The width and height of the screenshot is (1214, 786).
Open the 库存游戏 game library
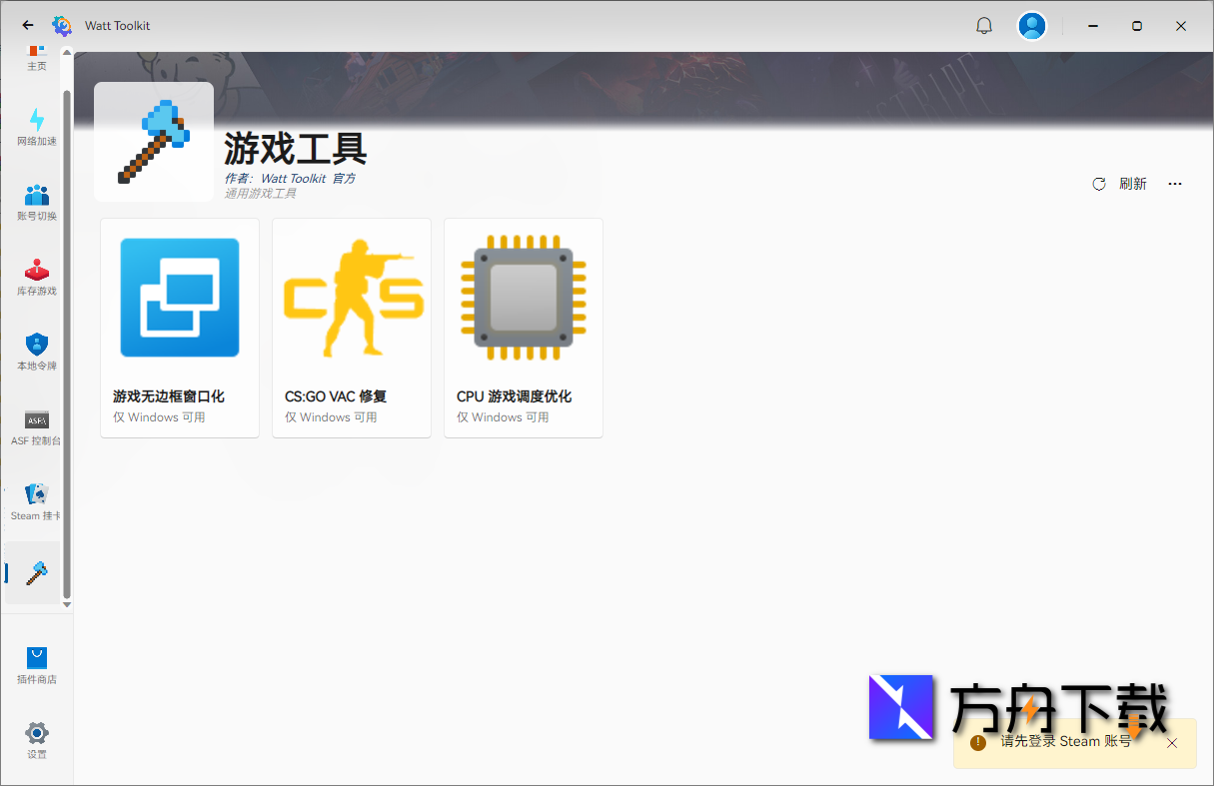[37, 277]
